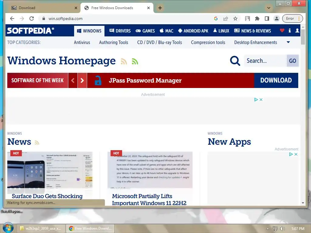311x233 pixels.
Task: Open the Games section
Action: pos(145,31)
